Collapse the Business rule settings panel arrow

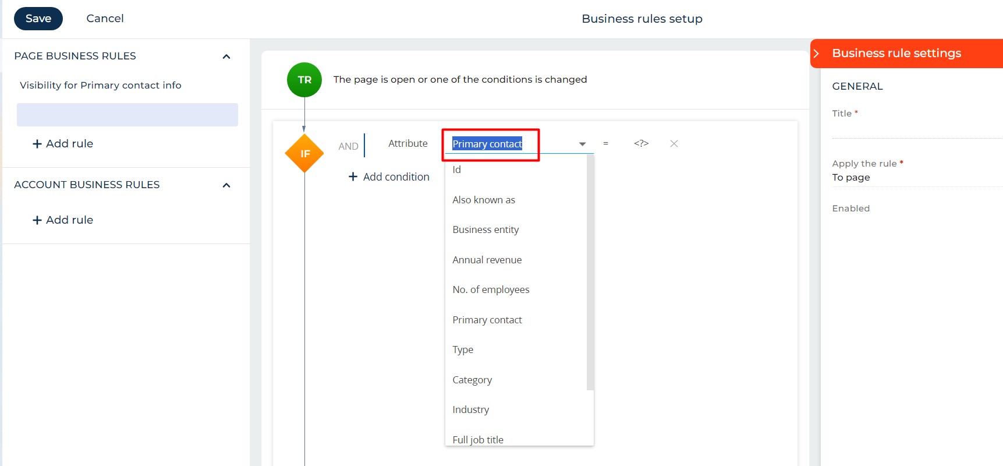click(x=816, y=54)
